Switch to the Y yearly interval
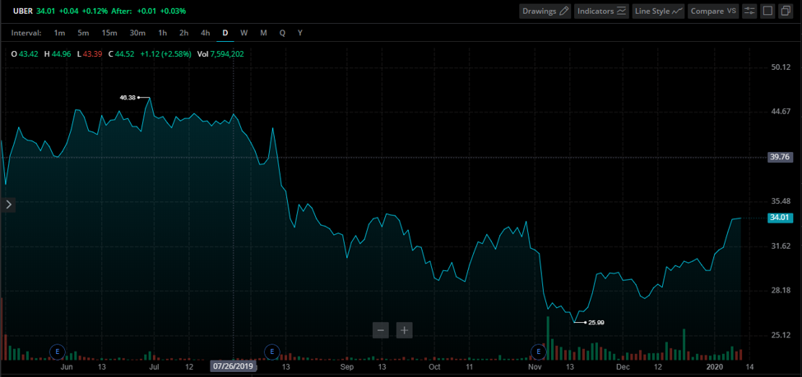This screenshot has width=802, height=377. tap(300, 33)
